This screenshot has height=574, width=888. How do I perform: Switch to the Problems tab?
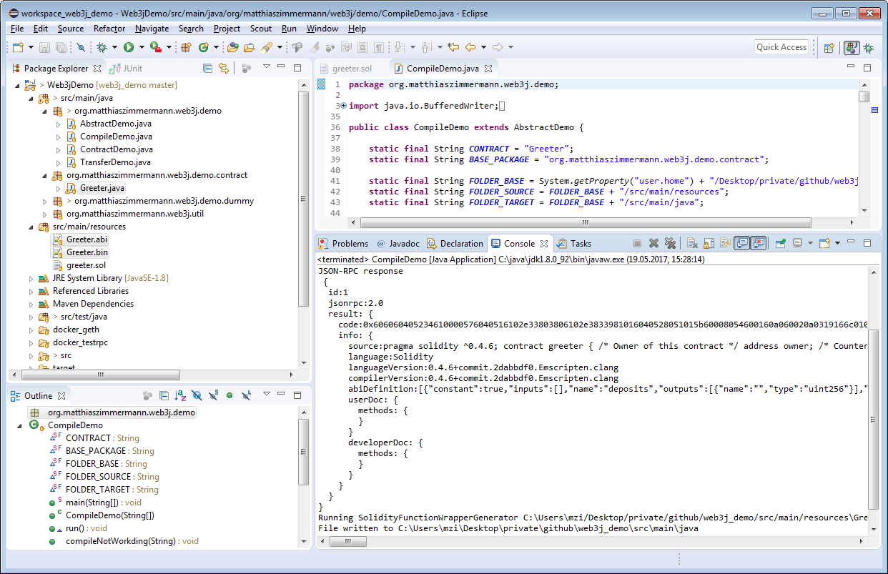coord(344,243)
